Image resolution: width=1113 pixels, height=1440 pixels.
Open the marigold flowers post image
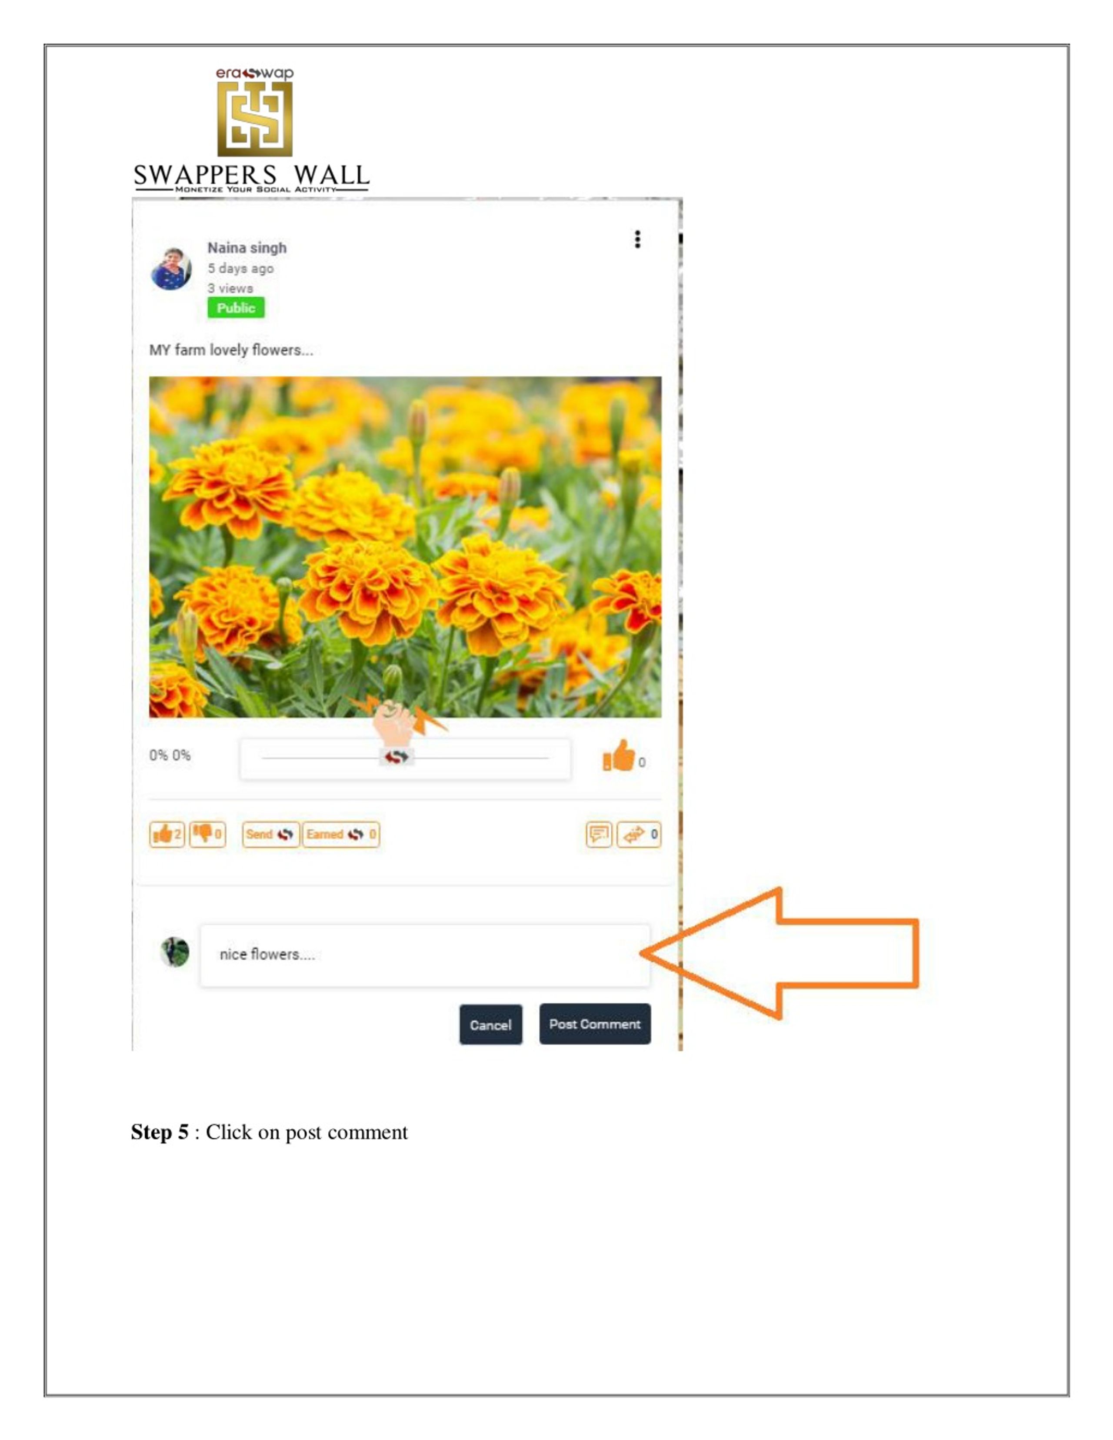[x=405, y=547]
